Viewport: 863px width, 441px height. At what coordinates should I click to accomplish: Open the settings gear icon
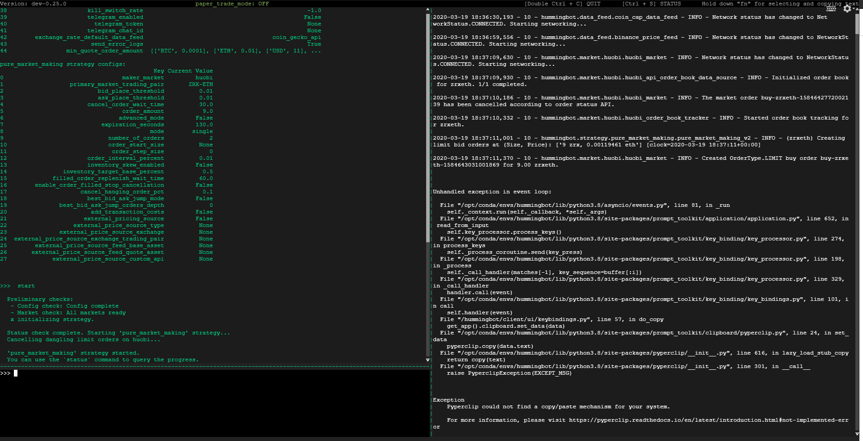tap(847, 9)
